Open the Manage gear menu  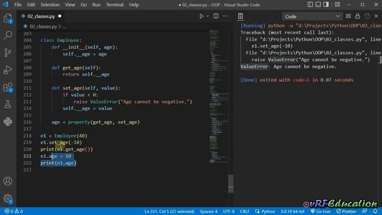coord(8,198)
